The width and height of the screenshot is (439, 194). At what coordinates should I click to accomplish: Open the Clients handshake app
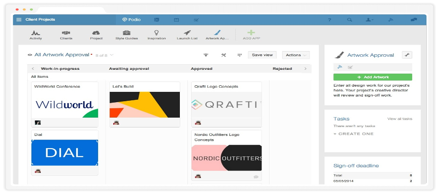66,35
